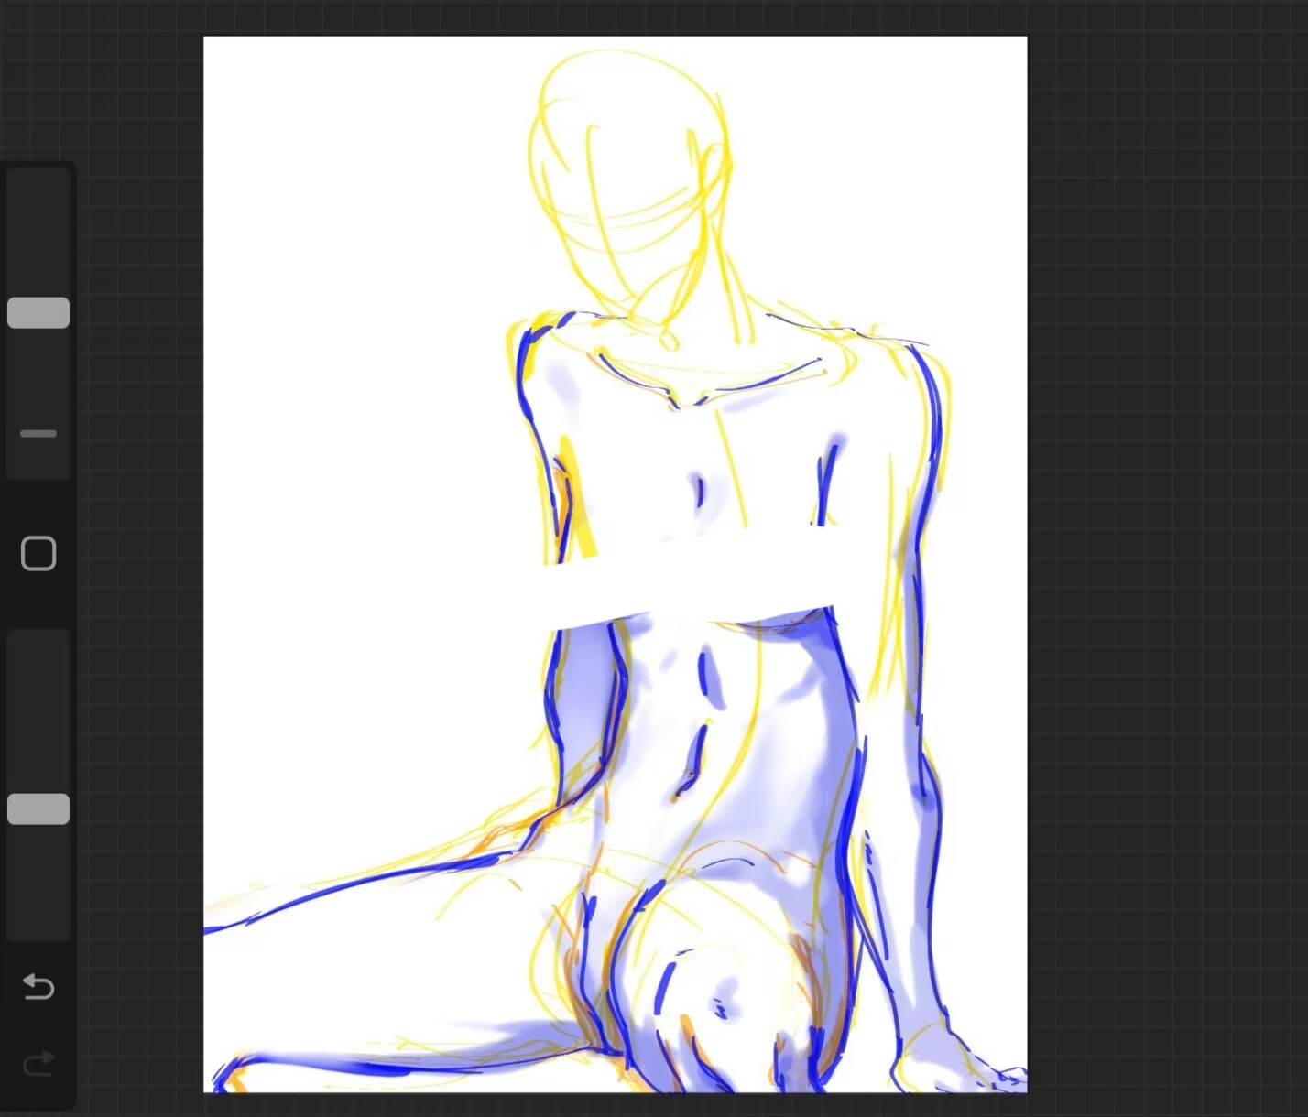Click the brush size slider handle
Screen dimensions: 1308x1117
38,312
